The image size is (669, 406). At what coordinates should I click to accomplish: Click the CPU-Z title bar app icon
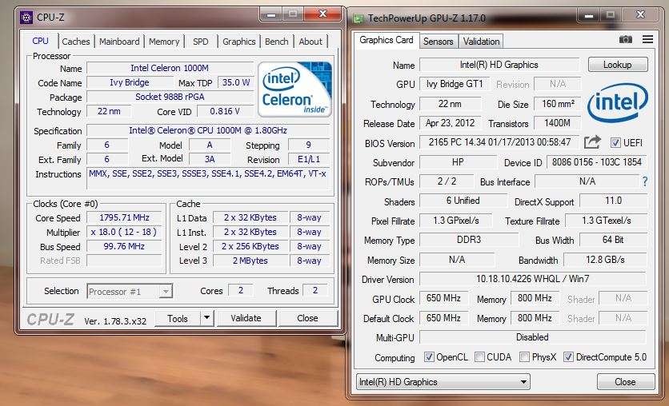(26, 18)
